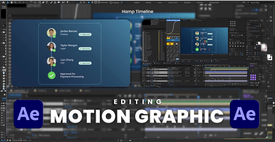The image size is (275, 142).
Task: Toggle the Layer Switches pane icon
Action: pos(2,140)
